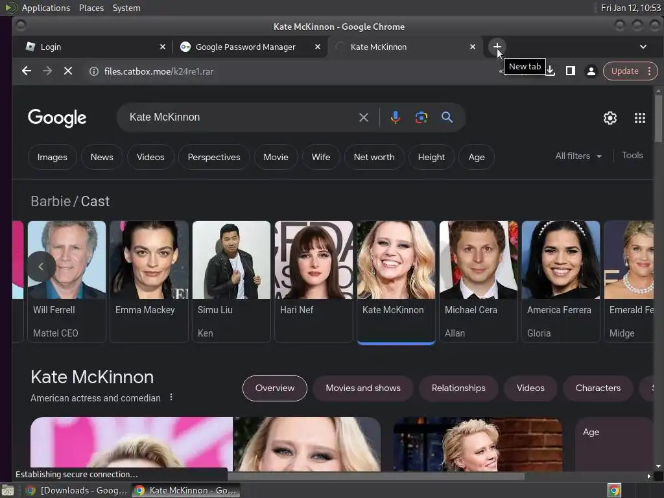
Task: Select Hari Nef cast card
Action: pyautogui.click(x=313, y=281)
